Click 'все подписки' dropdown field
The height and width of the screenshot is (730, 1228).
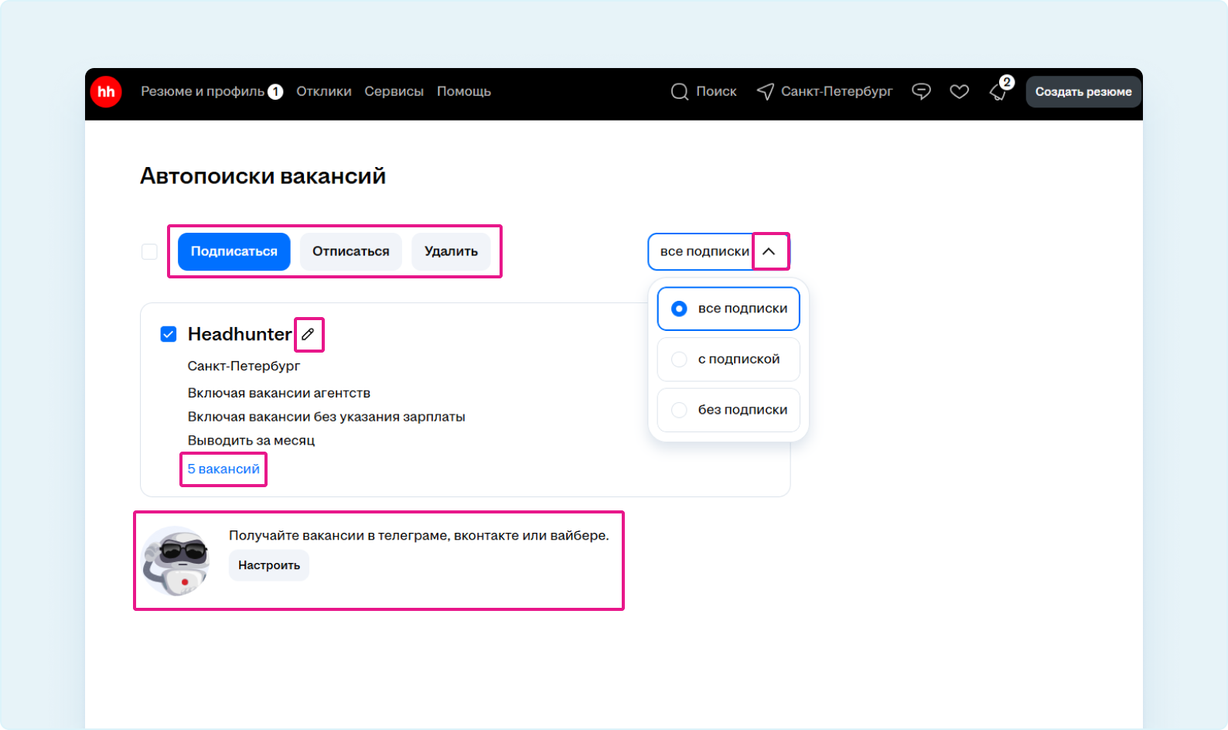click(718, 251)
